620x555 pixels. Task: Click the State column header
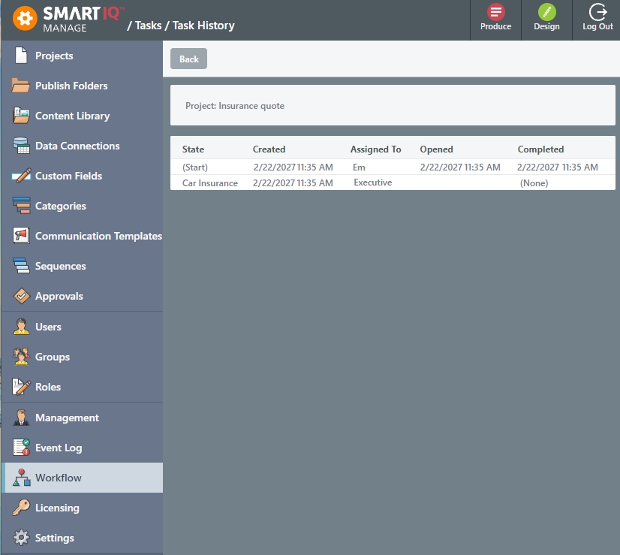(193, 149)
